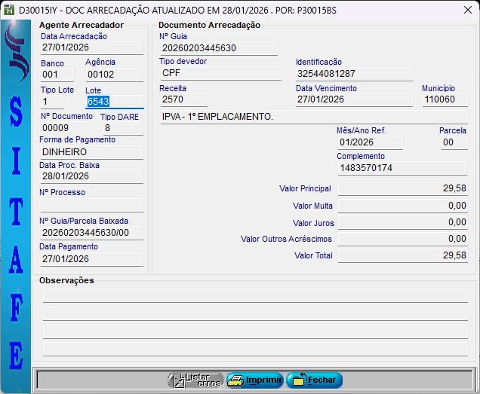Focus the Banco field showing 001
Image resolution: width=480 pixels, height=394 pixels.
coord(57,75)
